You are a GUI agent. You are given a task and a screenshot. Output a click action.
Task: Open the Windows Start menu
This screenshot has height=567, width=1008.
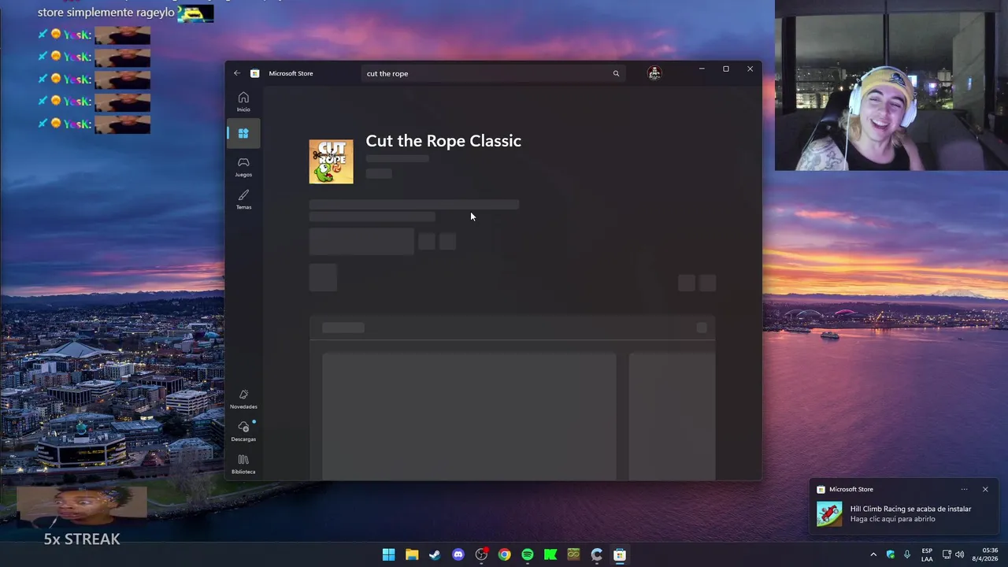(388, 554)
